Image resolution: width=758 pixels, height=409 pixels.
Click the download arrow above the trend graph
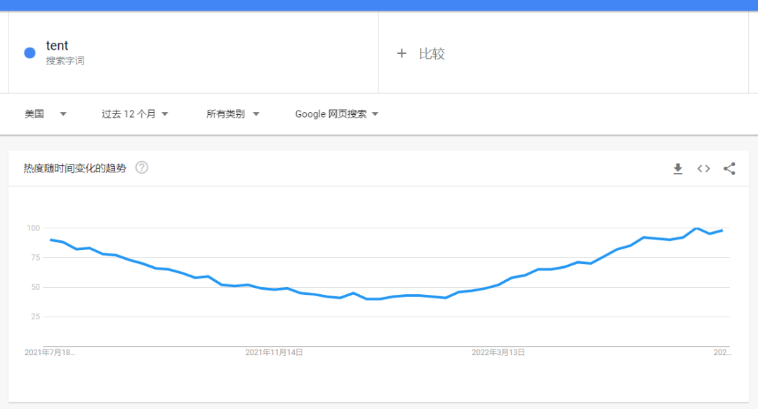677,168
